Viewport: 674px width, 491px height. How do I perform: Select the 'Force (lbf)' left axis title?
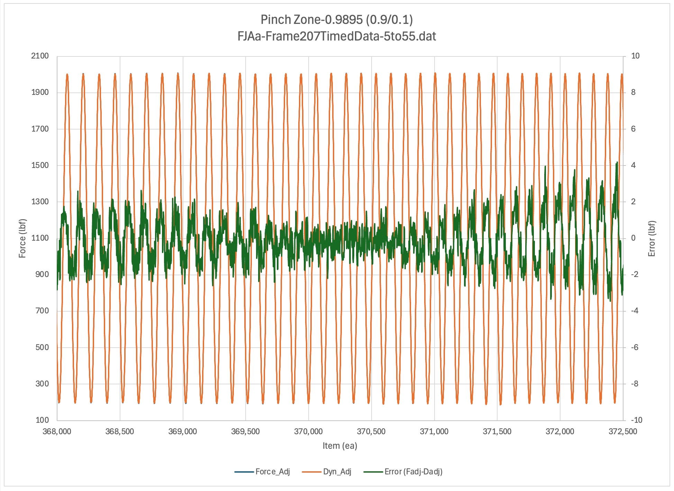[x=22, y=238]
